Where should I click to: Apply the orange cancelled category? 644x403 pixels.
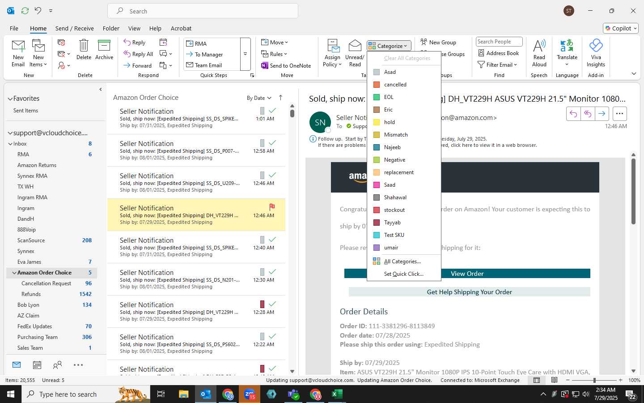(x=404, y=85)
